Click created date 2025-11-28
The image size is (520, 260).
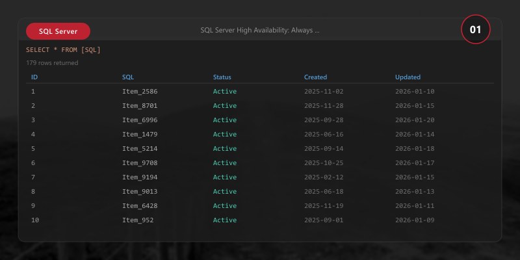[324, 105]
